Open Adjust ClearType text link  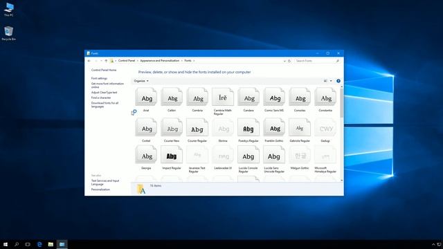(104, 92)
